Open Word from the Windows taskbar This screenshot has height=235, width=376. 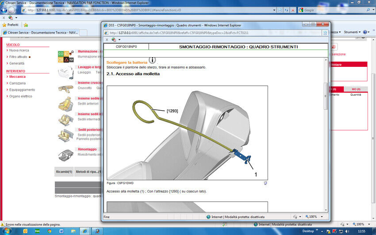tap(60, 231)
